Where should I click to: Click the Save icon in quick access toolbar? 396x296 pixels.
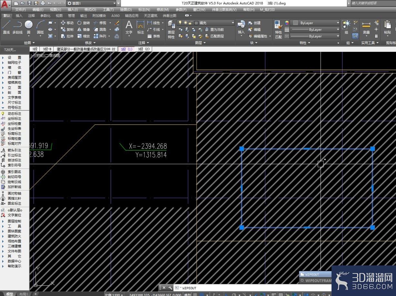point(29,3)
